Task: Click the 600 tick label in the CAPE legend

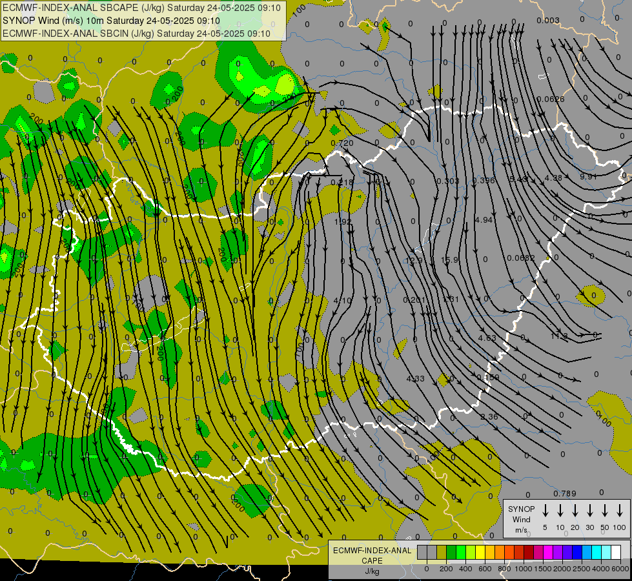Action: tap(485, 569)
